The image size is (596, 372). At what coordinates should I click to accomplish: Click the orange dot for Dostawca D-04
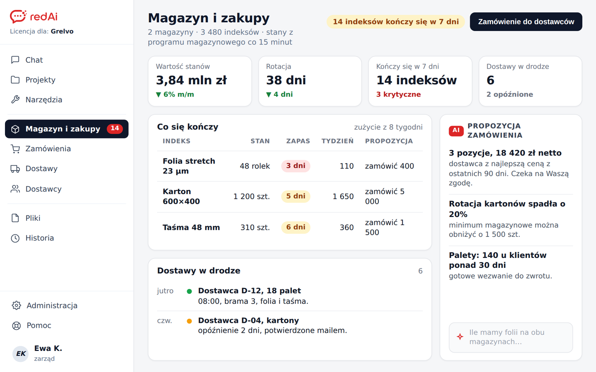(189, 321)
